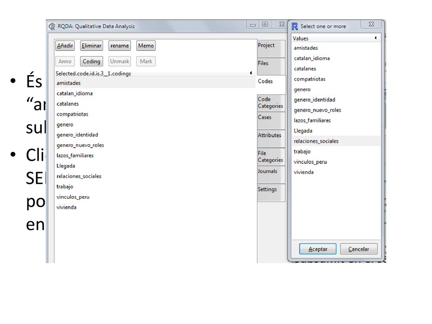Choose 'trabajo' in the Values dialog
This screenshot has width=432, height=324.
point(336,151)
